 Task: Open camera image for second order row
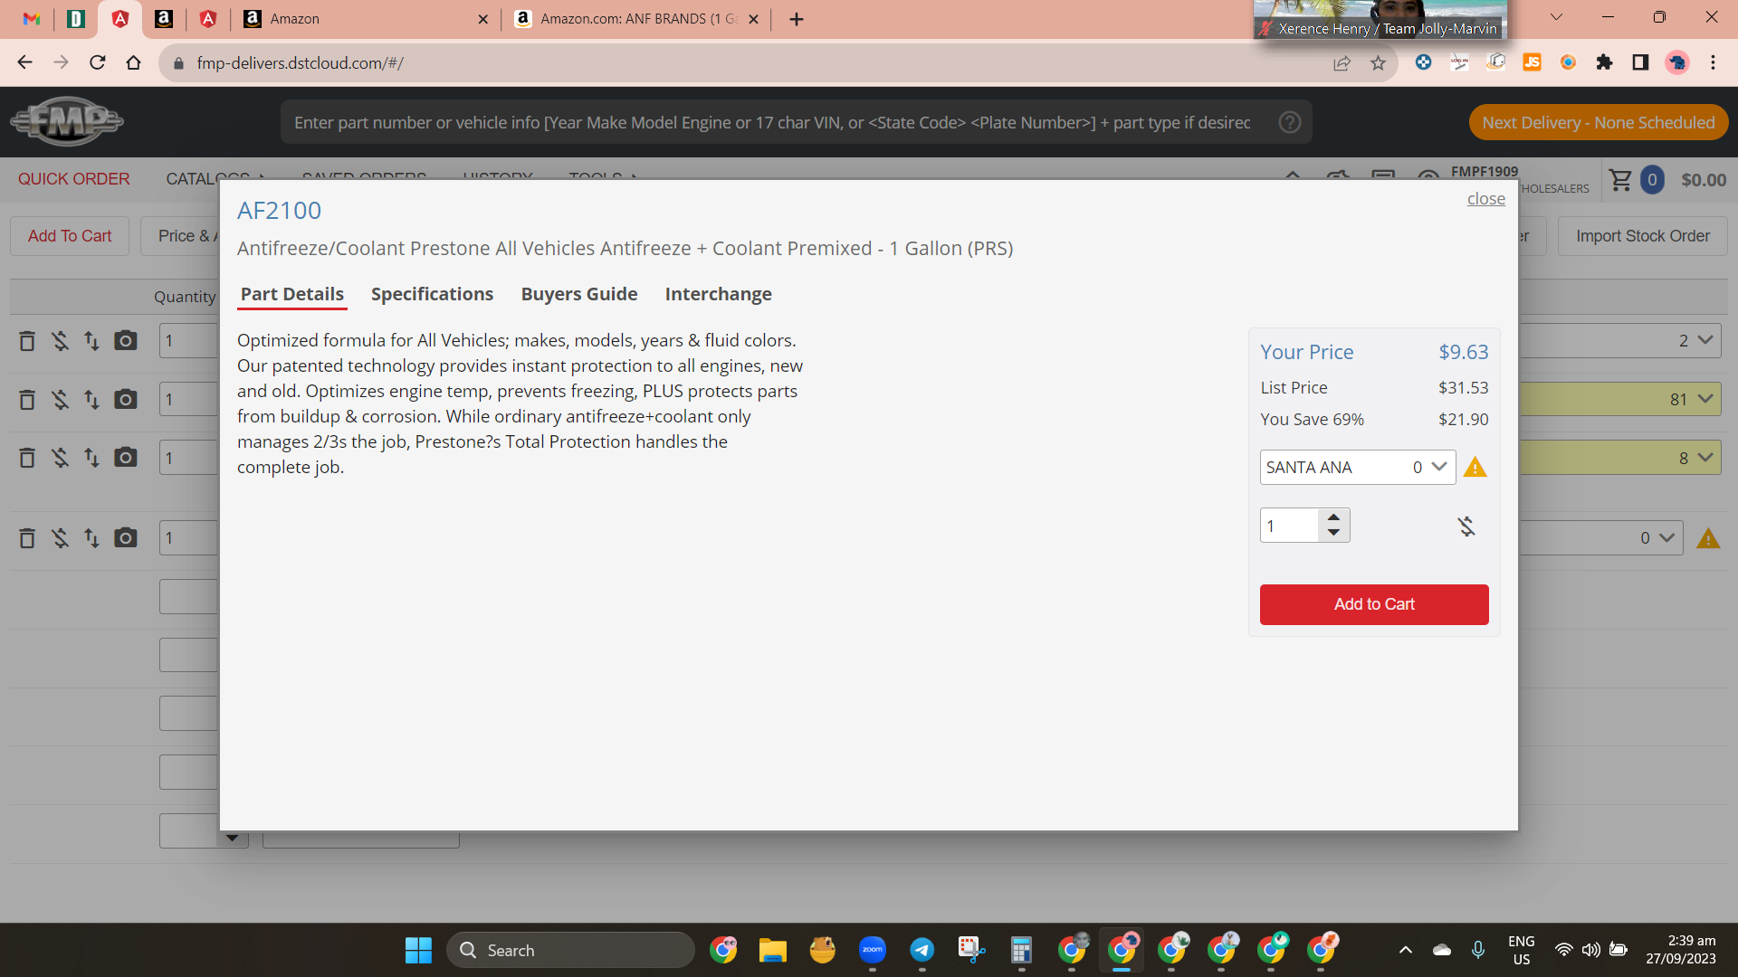pyautogui.click(x=126, y=400)
